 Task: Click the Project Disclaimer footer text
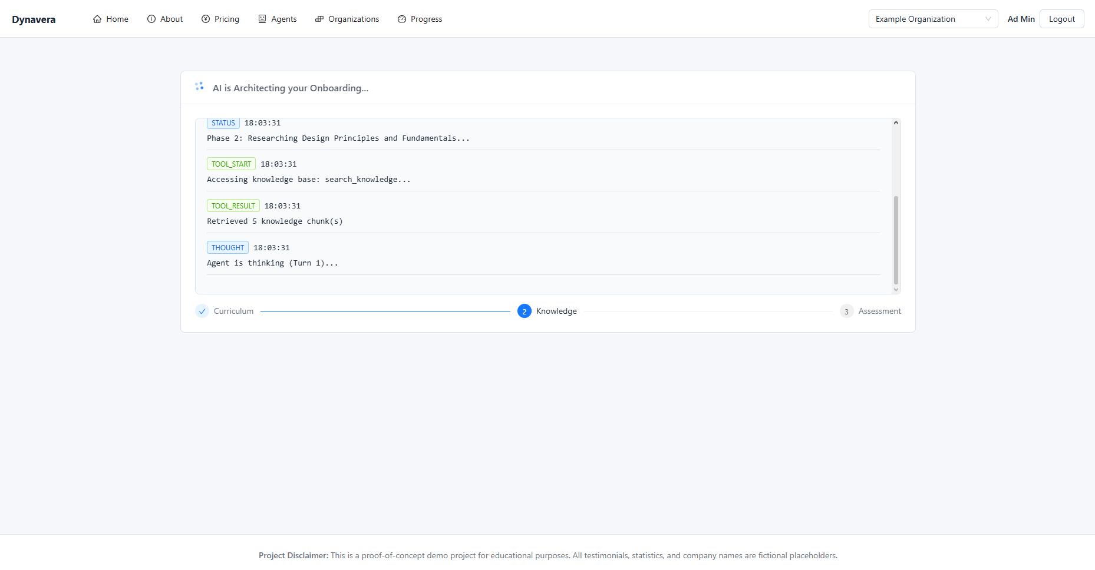click(x=548, y=555)
